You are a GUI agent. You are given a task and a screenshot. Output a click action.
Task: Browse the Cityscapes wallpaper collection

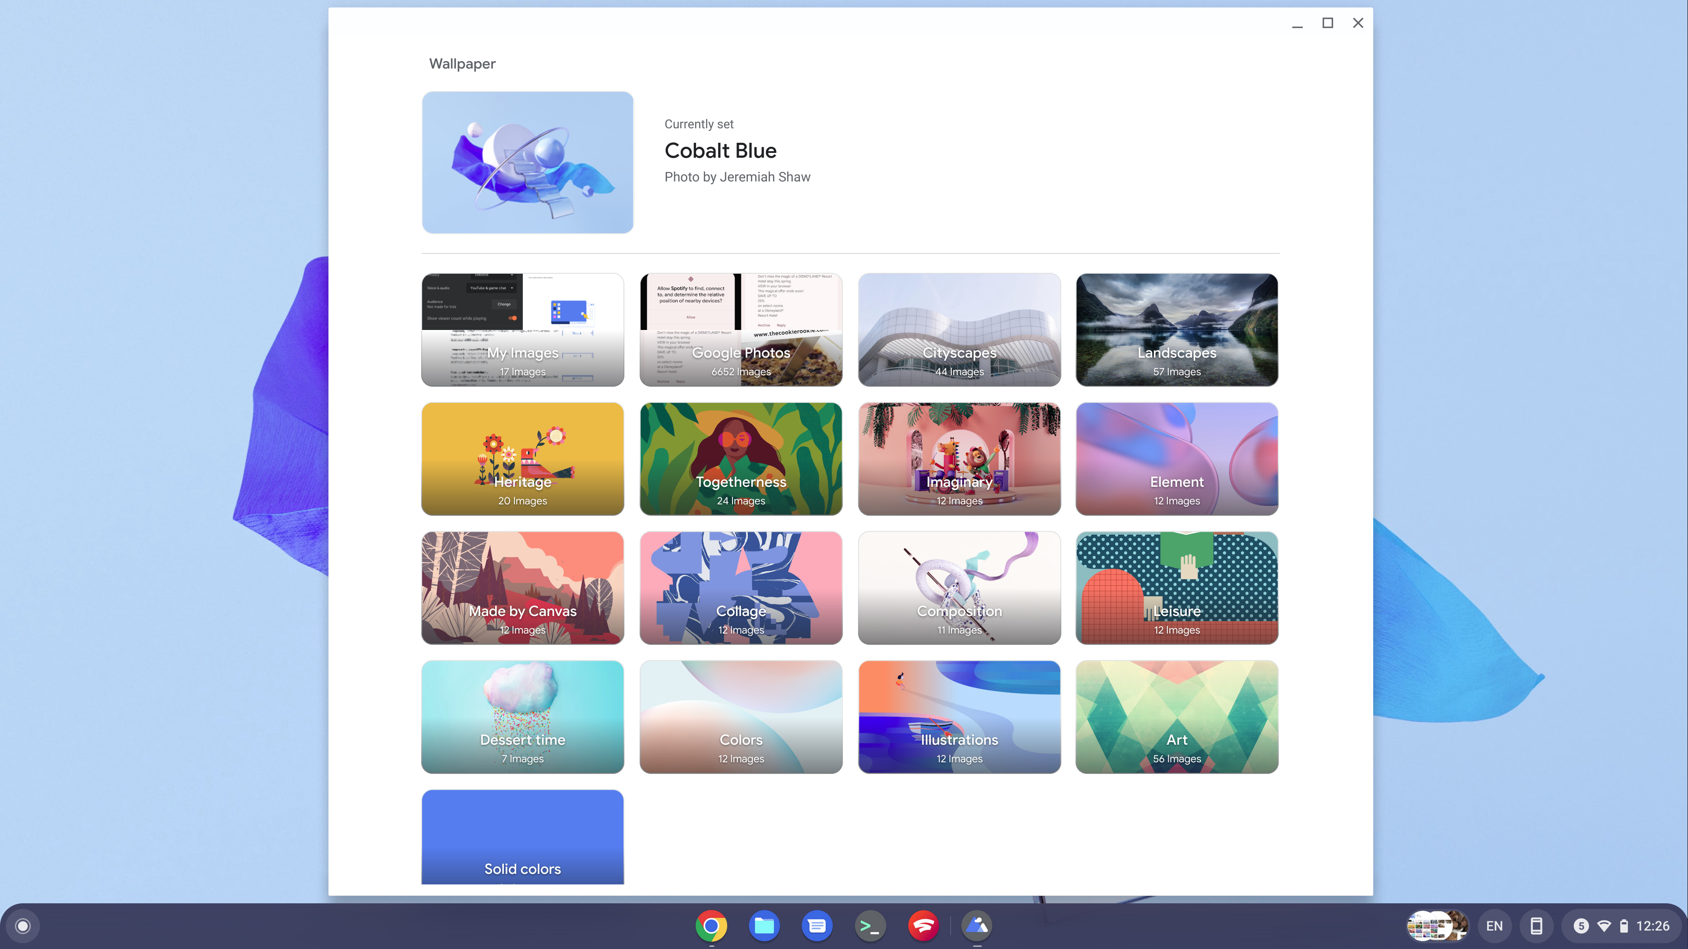[959, 330]
